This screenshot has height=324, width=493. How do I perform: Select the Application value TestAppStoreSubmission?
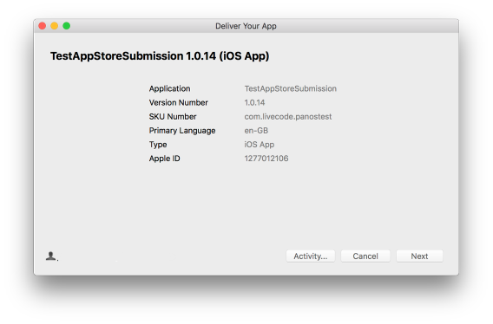(x=291, y=88)
